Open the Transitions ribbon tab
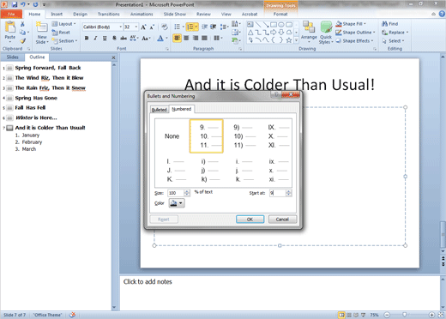446x319 pixels. pos(109,14)
